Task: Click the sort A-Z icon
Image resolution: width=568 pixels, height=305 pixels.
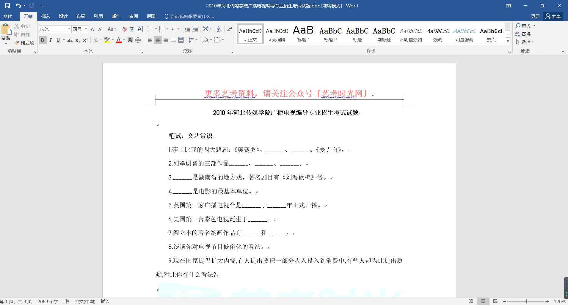Action: coord(219,29)
